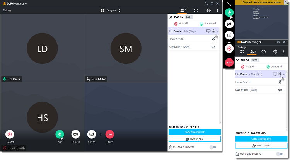The height and width of the screenshot is (160, 290).
Task: Click Unmute All in compact window People panel
Action: pyautogui.click(x=275, y=66)
